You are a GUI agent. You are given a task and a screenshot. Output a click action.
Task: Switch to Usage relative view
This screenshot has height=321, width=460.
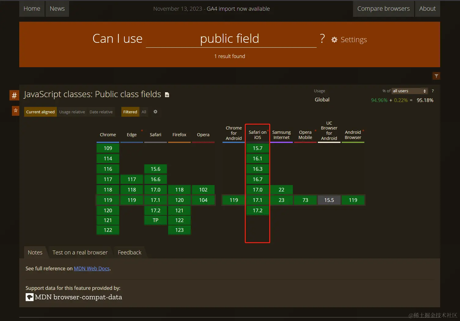point(72,112)
